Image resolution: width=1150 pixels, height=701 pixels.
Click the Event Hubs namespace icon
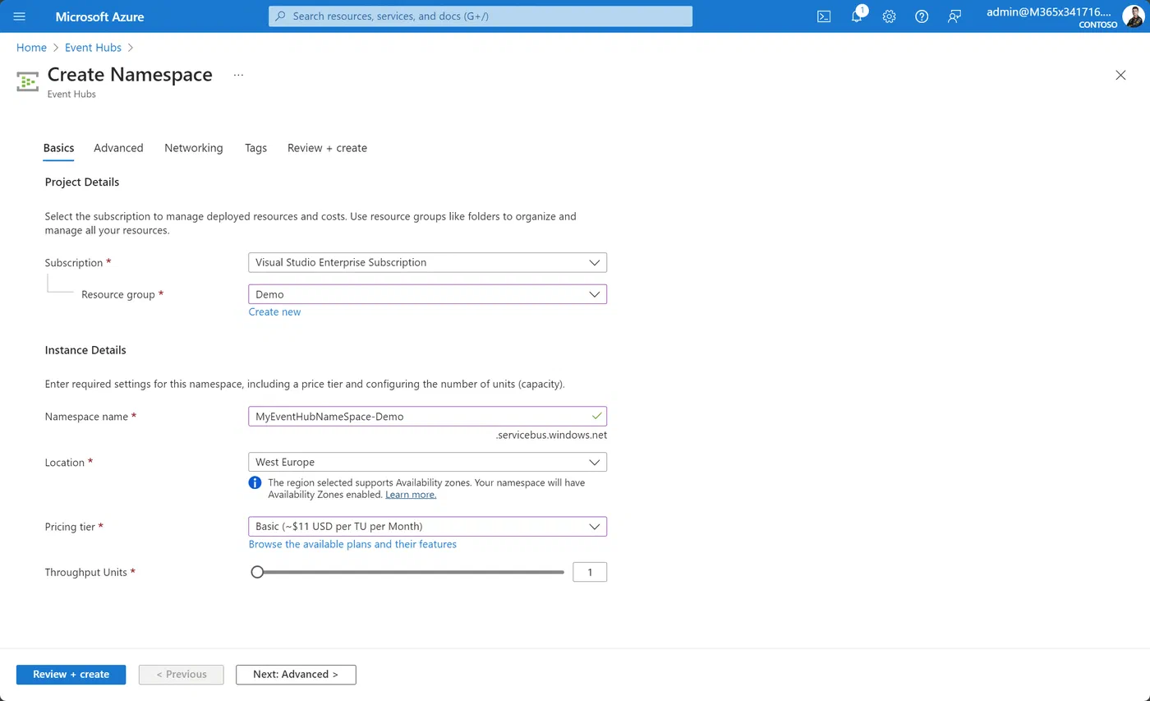click(28, 82)
